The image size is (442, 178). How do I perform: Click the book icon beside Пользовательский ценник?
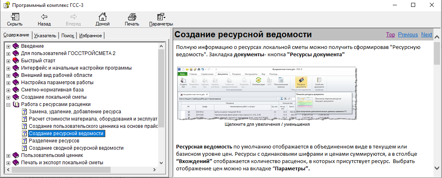[16, 155]
